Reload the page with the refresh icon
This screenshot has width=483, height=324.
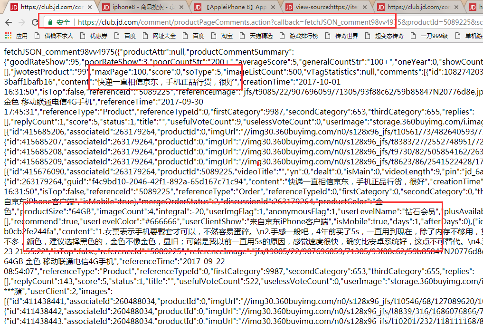click(x=35, y=22)
